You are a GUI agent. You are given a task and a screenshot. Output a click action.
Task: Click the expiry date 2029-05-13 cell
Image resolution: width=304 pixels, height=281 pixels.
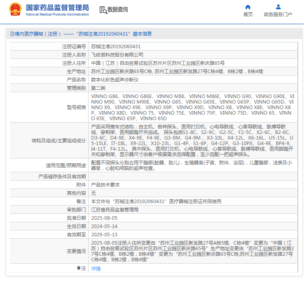(x=104, y=234)
